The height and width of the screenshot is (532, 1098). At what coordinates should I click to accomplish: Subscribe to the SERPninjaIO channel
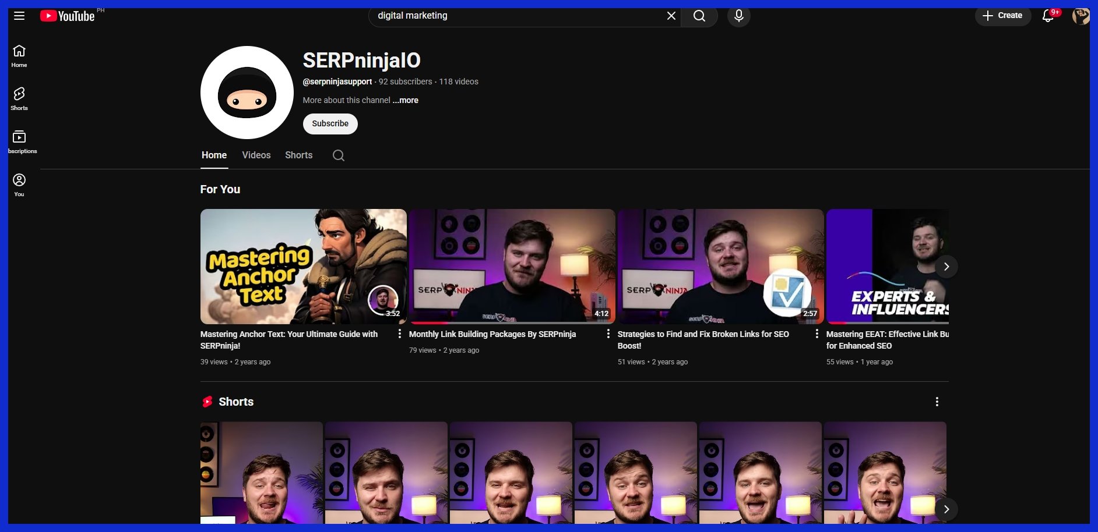(x=330, y=123)
